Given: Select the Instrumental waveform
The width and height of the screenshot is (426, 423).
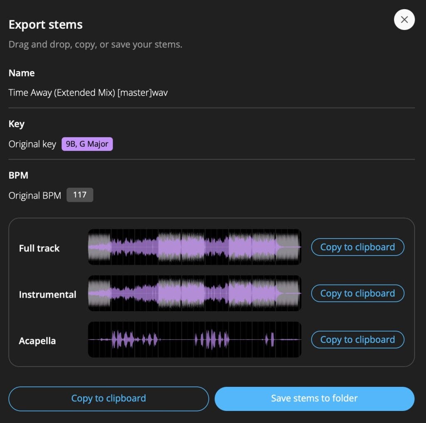Looking at the screenshot, I should coord(194,293).
